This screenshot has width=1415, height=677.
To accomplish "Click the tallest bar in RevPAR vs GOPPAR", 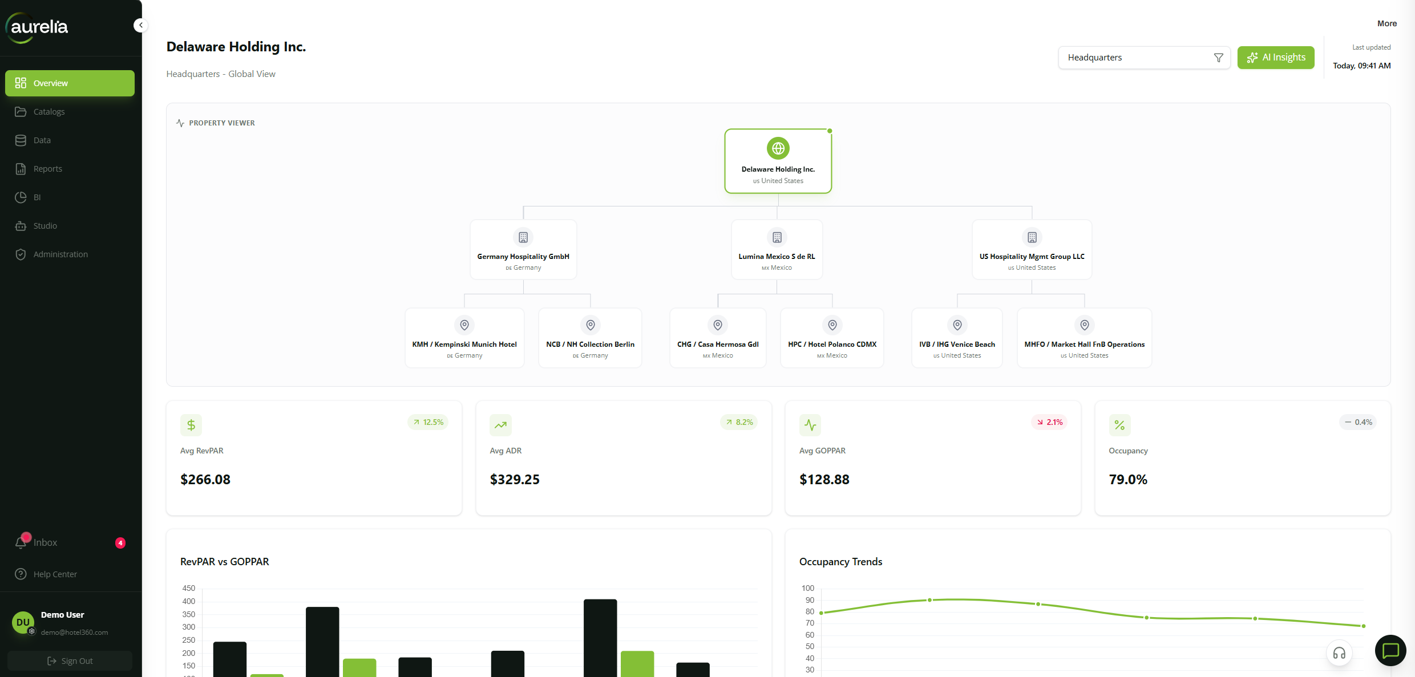I will pos(600,638).
